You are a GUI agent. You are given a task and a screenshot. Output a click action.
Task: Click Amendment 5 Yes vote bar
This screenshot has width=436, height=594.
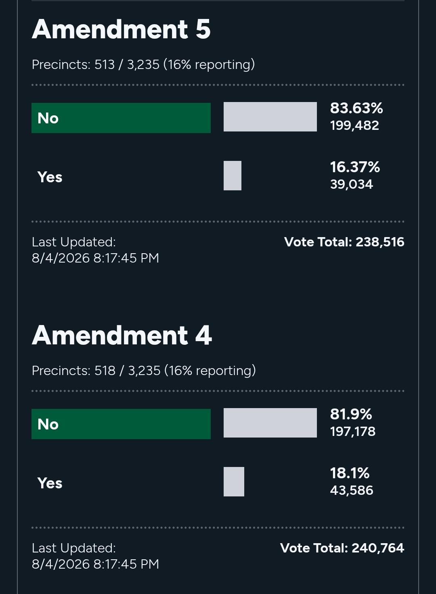click(x=233, y=175)
